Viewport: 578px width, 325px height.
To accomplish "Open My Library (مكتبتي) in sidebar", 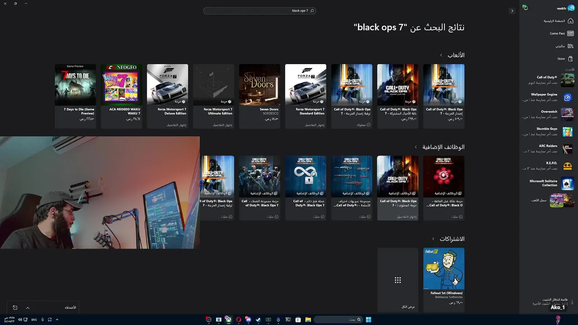I will (564, 46).
